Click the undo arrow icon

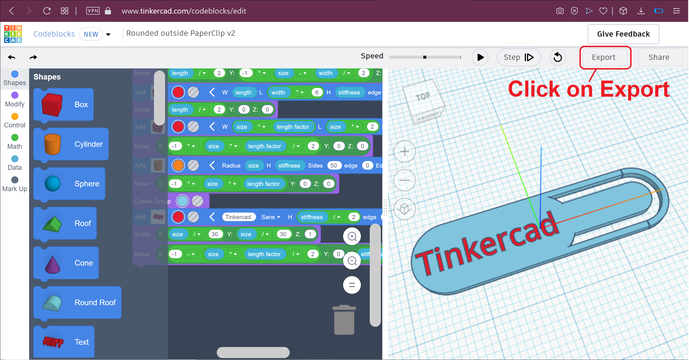point(12,57)
